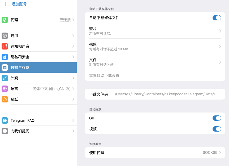Expand the 隐私和安全 row chevron
The height and width of the screenshot is (166, 229).
pyautogui.click(x=73, y=57)
